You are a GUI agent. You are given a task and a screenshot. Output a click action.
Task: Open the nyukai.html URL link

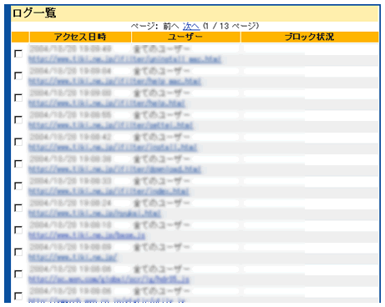[x=94, y=214]
